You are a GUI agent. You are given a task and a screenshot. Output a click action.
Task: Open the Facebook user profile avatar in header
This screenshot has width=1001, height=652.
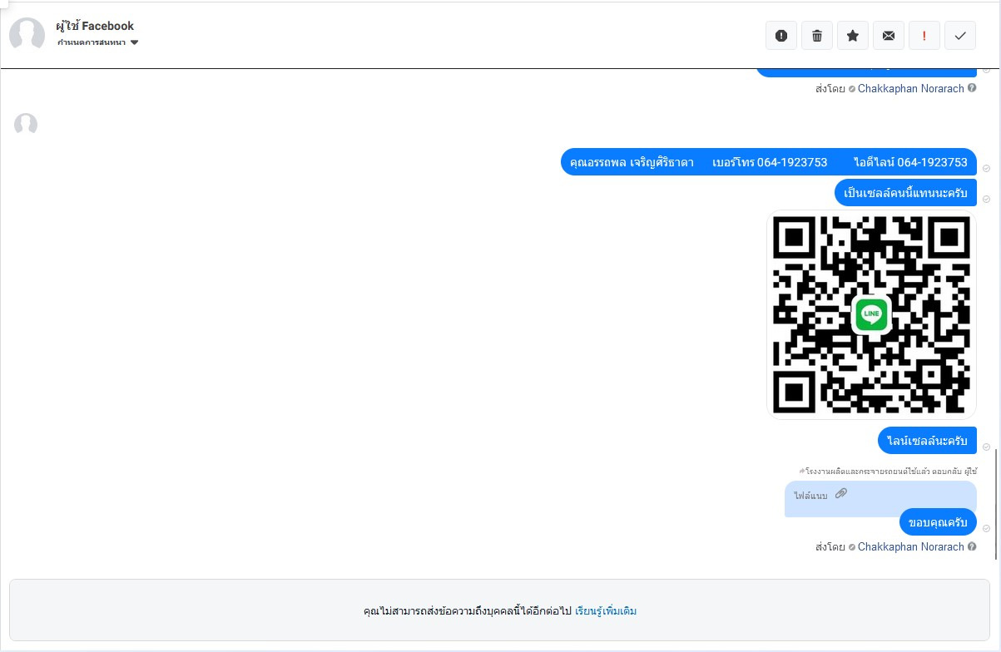(x=27, y=34)
